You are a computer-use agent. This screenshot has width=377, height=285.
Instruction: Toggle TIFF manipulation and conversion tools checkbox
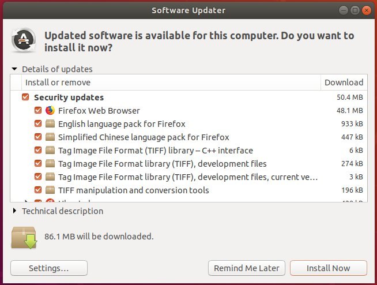click(x=38, y=190)
